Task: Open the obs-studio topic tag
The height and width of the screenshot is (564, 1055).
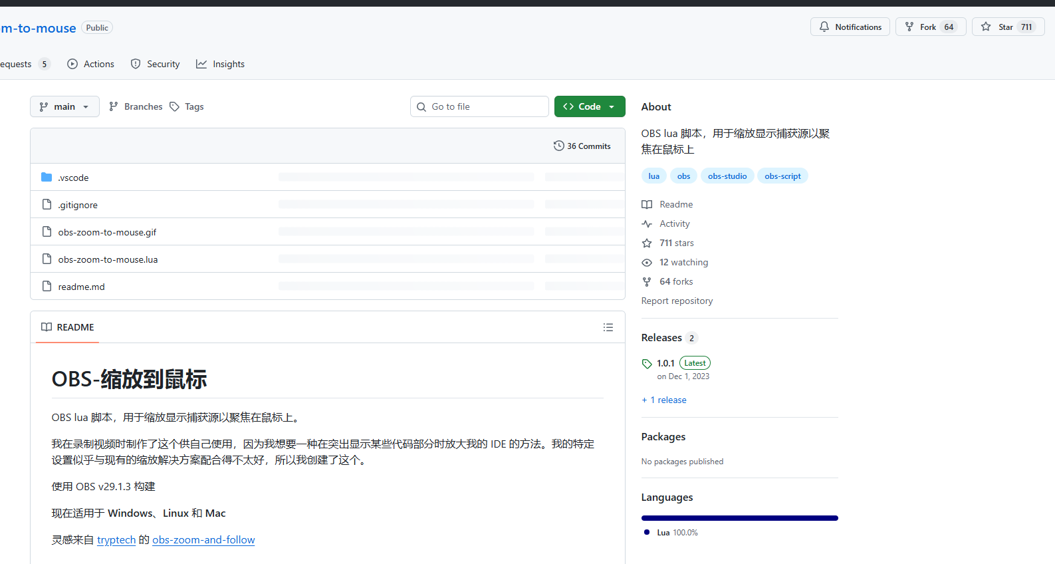Action: [x=727, y=176]
